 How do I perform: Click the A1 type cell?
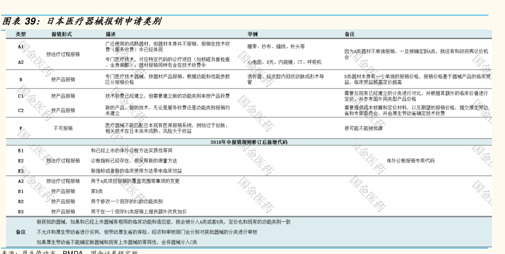[x=20, y=46]
